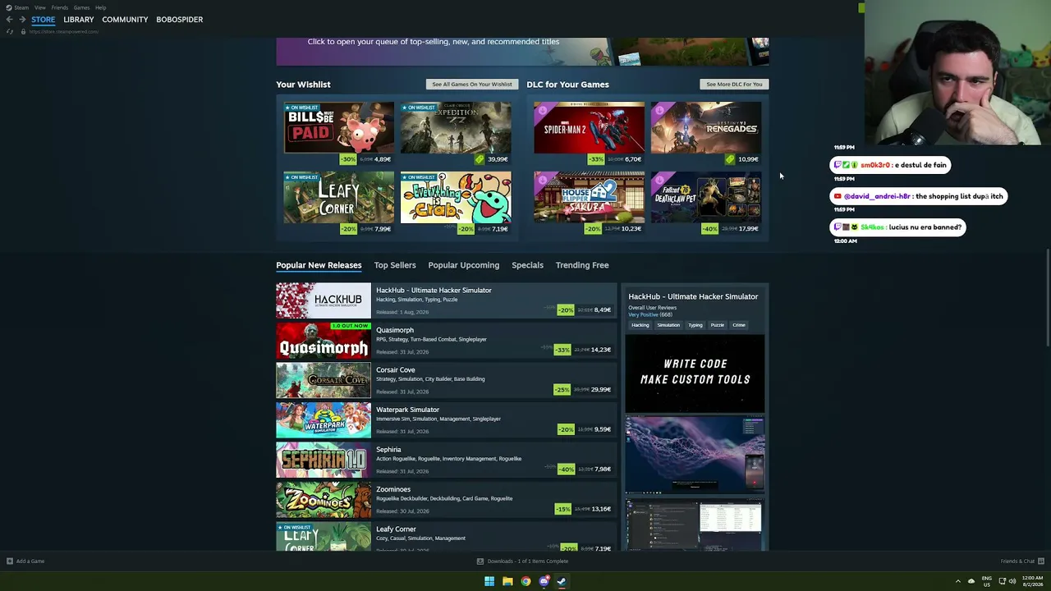
Task: Reload the store page
Action: tap(9, 31)
